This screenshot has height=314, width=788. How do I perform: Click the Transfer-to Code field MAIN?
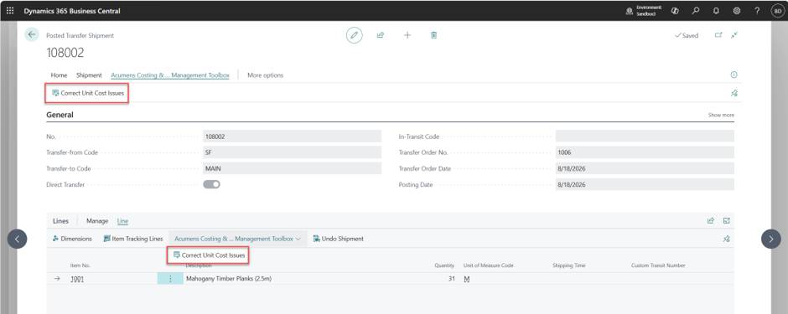tap(292, 168)
